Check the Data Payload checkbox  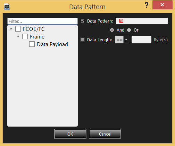pyautogui.click(x=32, y=44)
